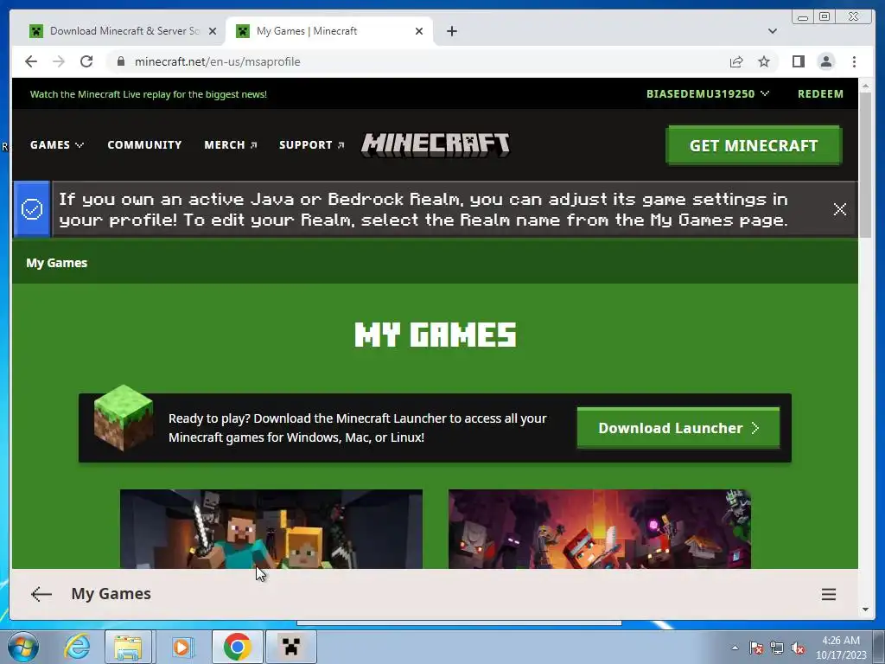The image size is (885, 664).
Task: Click the grass block icon
Action: (x=123, y=418)
